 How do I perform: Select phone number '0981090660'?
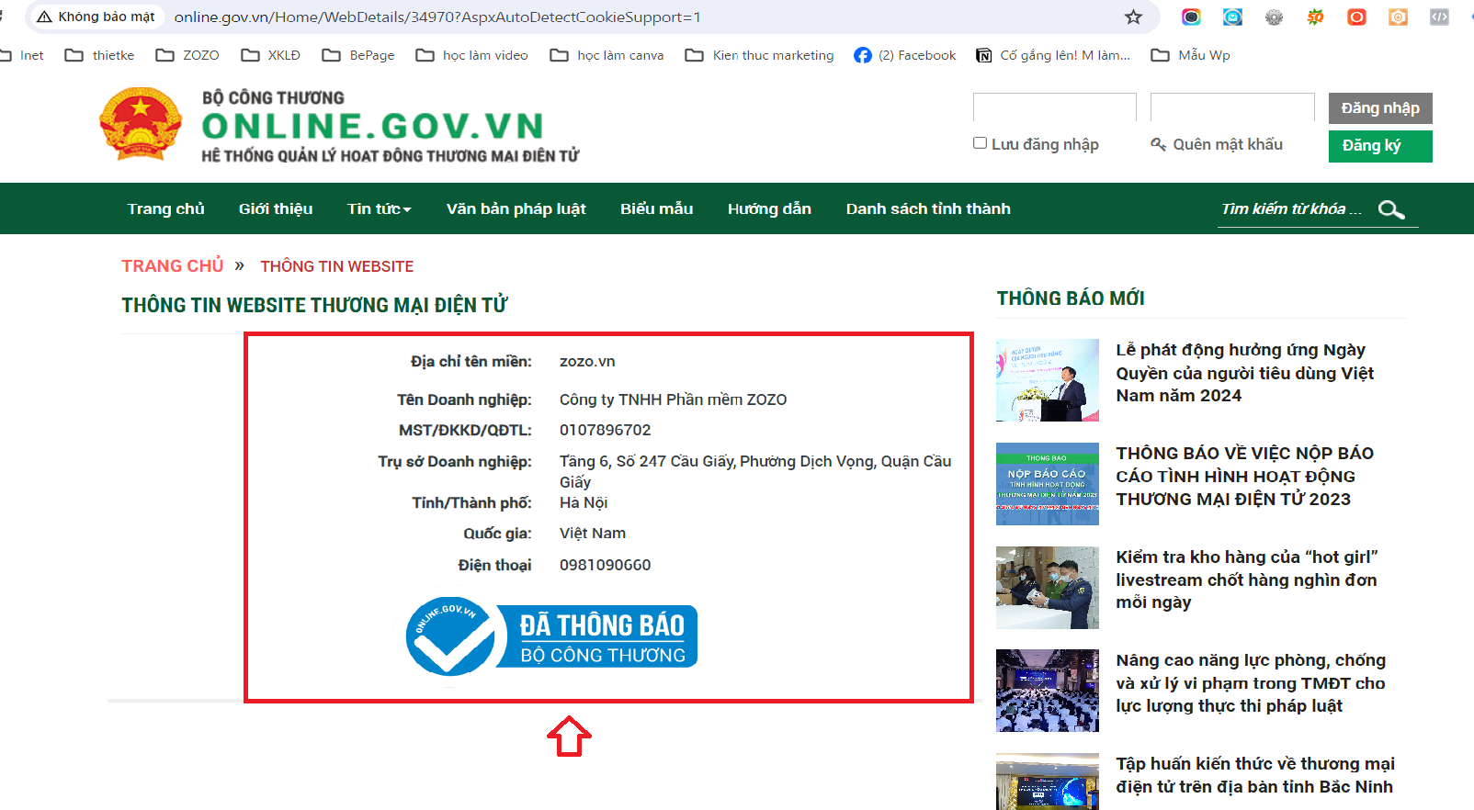click(x=605, y=565)
